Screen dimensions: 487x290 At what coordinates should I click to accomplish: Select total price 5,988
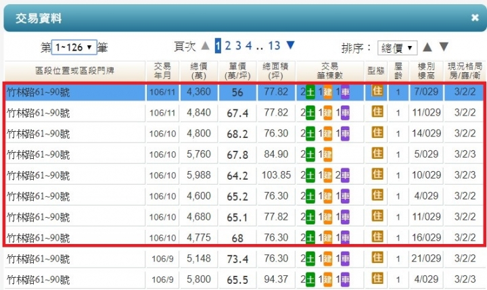(199, 175)
